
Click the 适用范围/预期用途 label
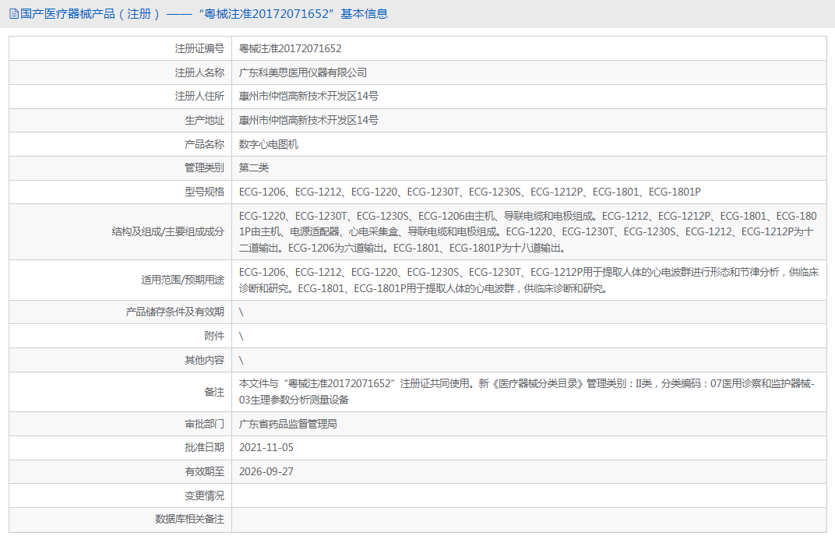point(182,280)
